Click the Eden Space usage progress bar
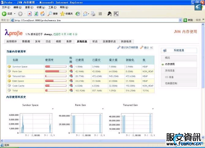 click(56, 81)
